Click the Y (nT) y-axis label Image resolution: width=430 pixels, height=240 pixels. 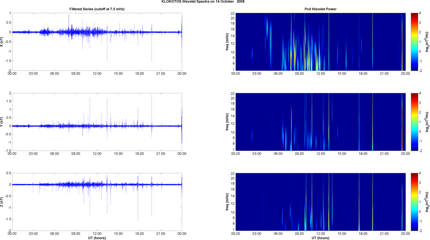2,122
